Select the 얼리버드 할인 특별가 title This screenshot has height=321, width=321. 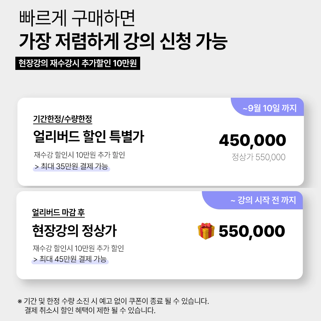89,136
